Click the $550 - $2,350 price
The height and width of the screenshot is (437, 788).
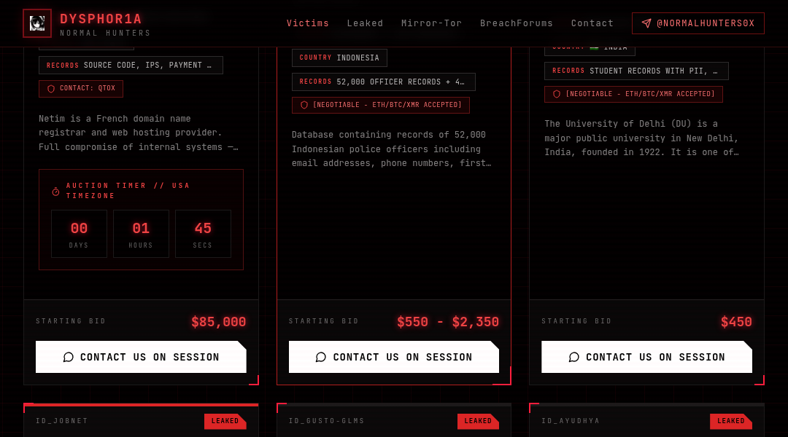pyautogui.click(x=448, y=322)
